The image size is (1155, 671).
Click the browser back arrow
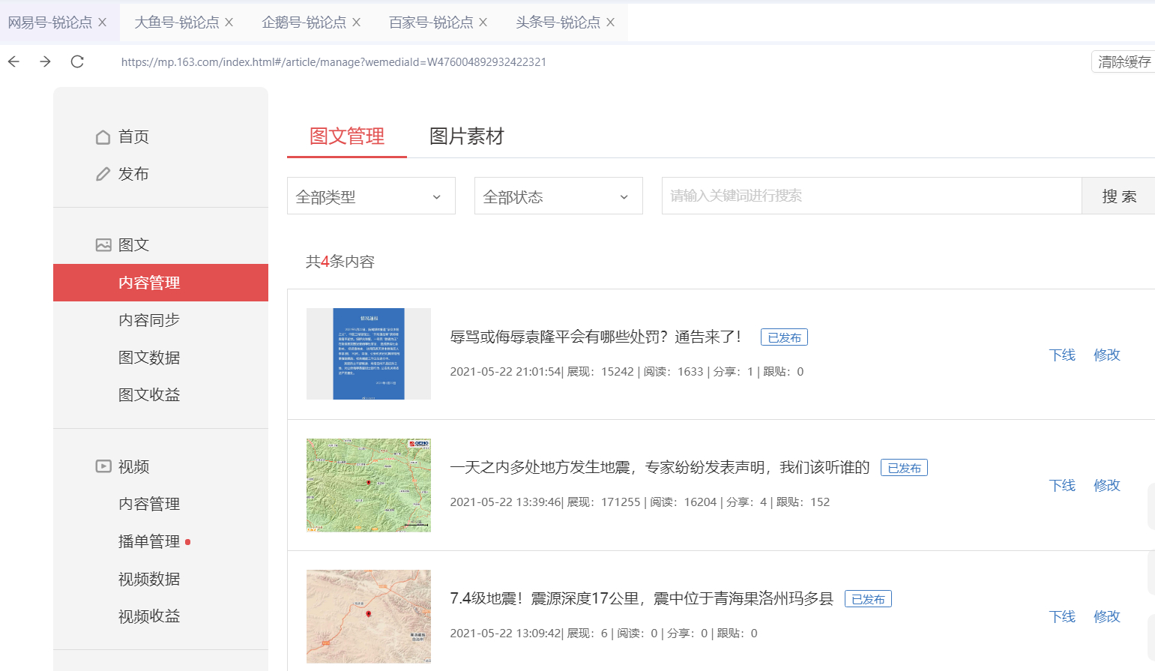tap(13, 61)
